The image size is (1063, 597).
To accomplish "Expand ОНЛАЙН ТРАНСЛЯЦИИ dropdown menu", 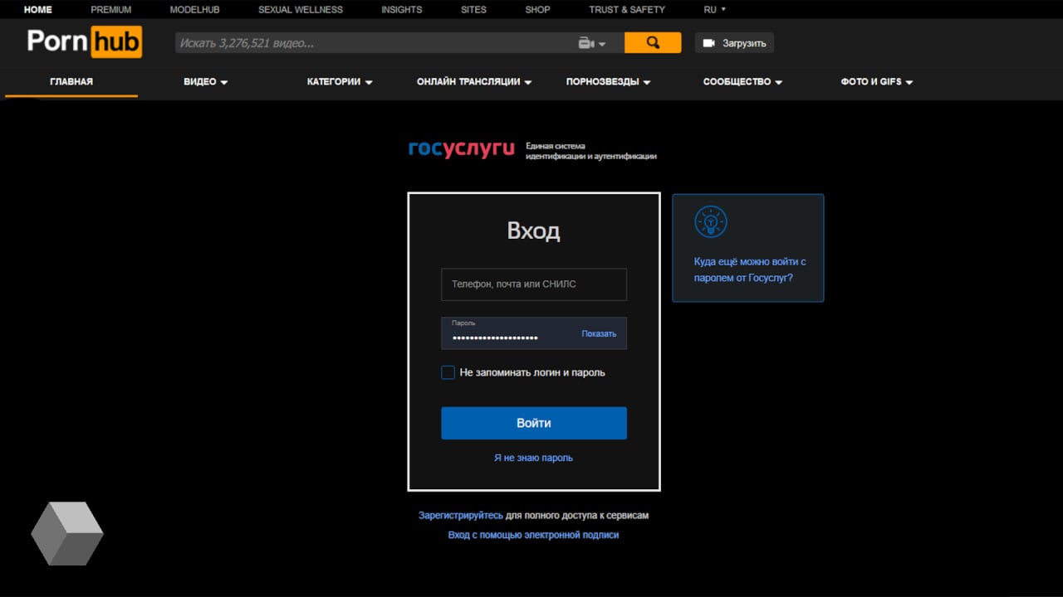I will [474, 82].
